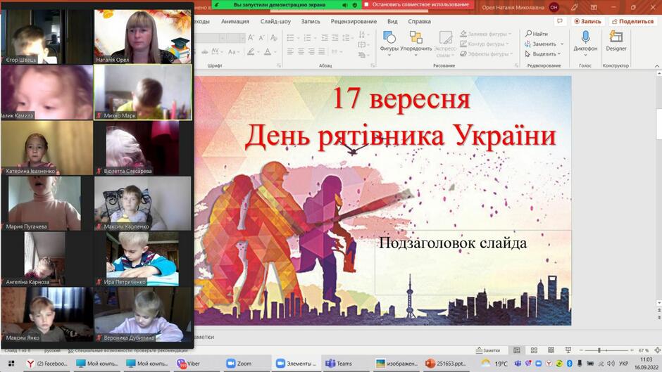Viewport: 662px width, 372px height.
Task: Select Наталія Орел video tile in Zoom
Action: click(143, 37)
